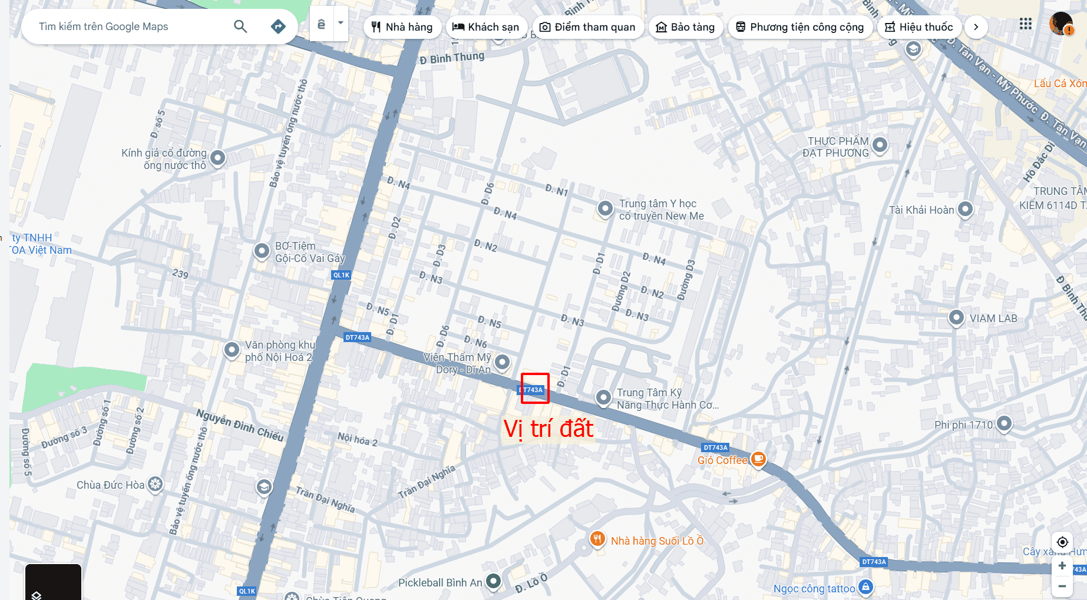Zoom in with the plus button
Image resolution: width=1087 pixels, height=600 pixels.
point(1062,566)
